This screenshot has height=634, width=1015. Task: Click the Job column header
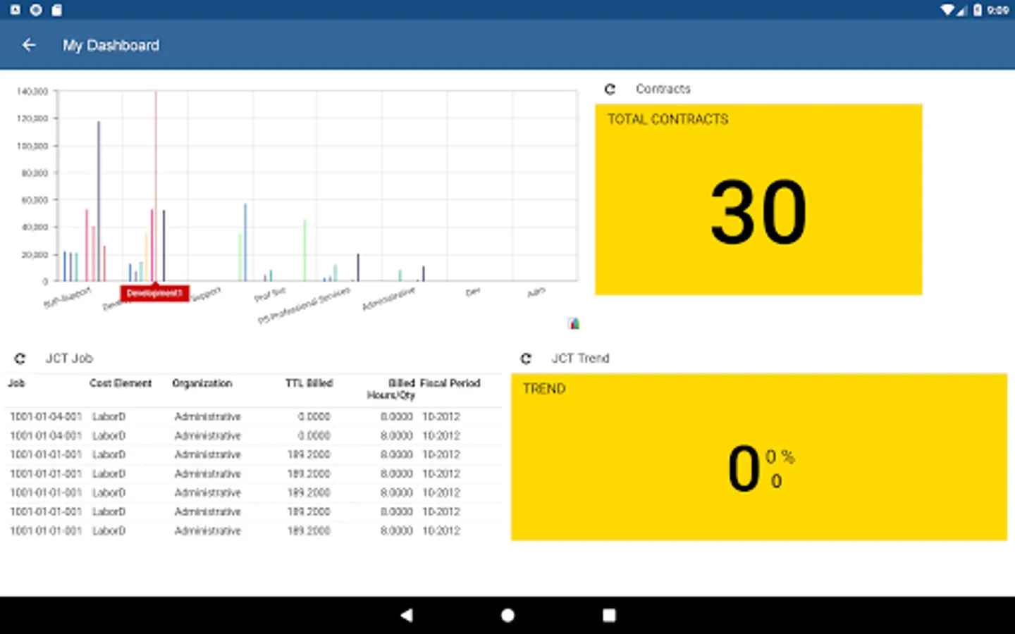click(x=16, y=383)
